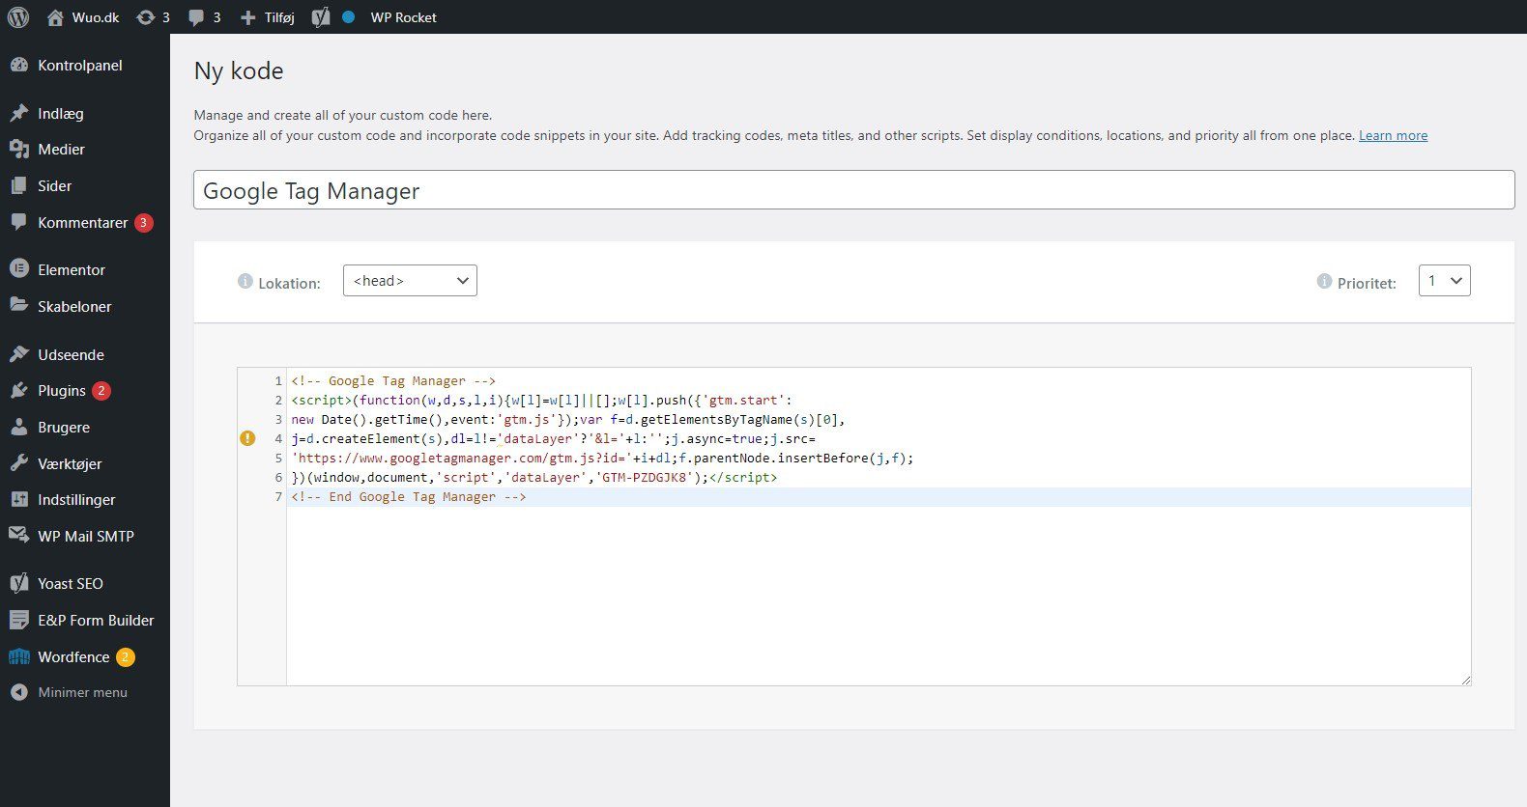The width and height of the screenshot is (1527, 807).
Task: Click the Brugere user icon
Action: 19,427
